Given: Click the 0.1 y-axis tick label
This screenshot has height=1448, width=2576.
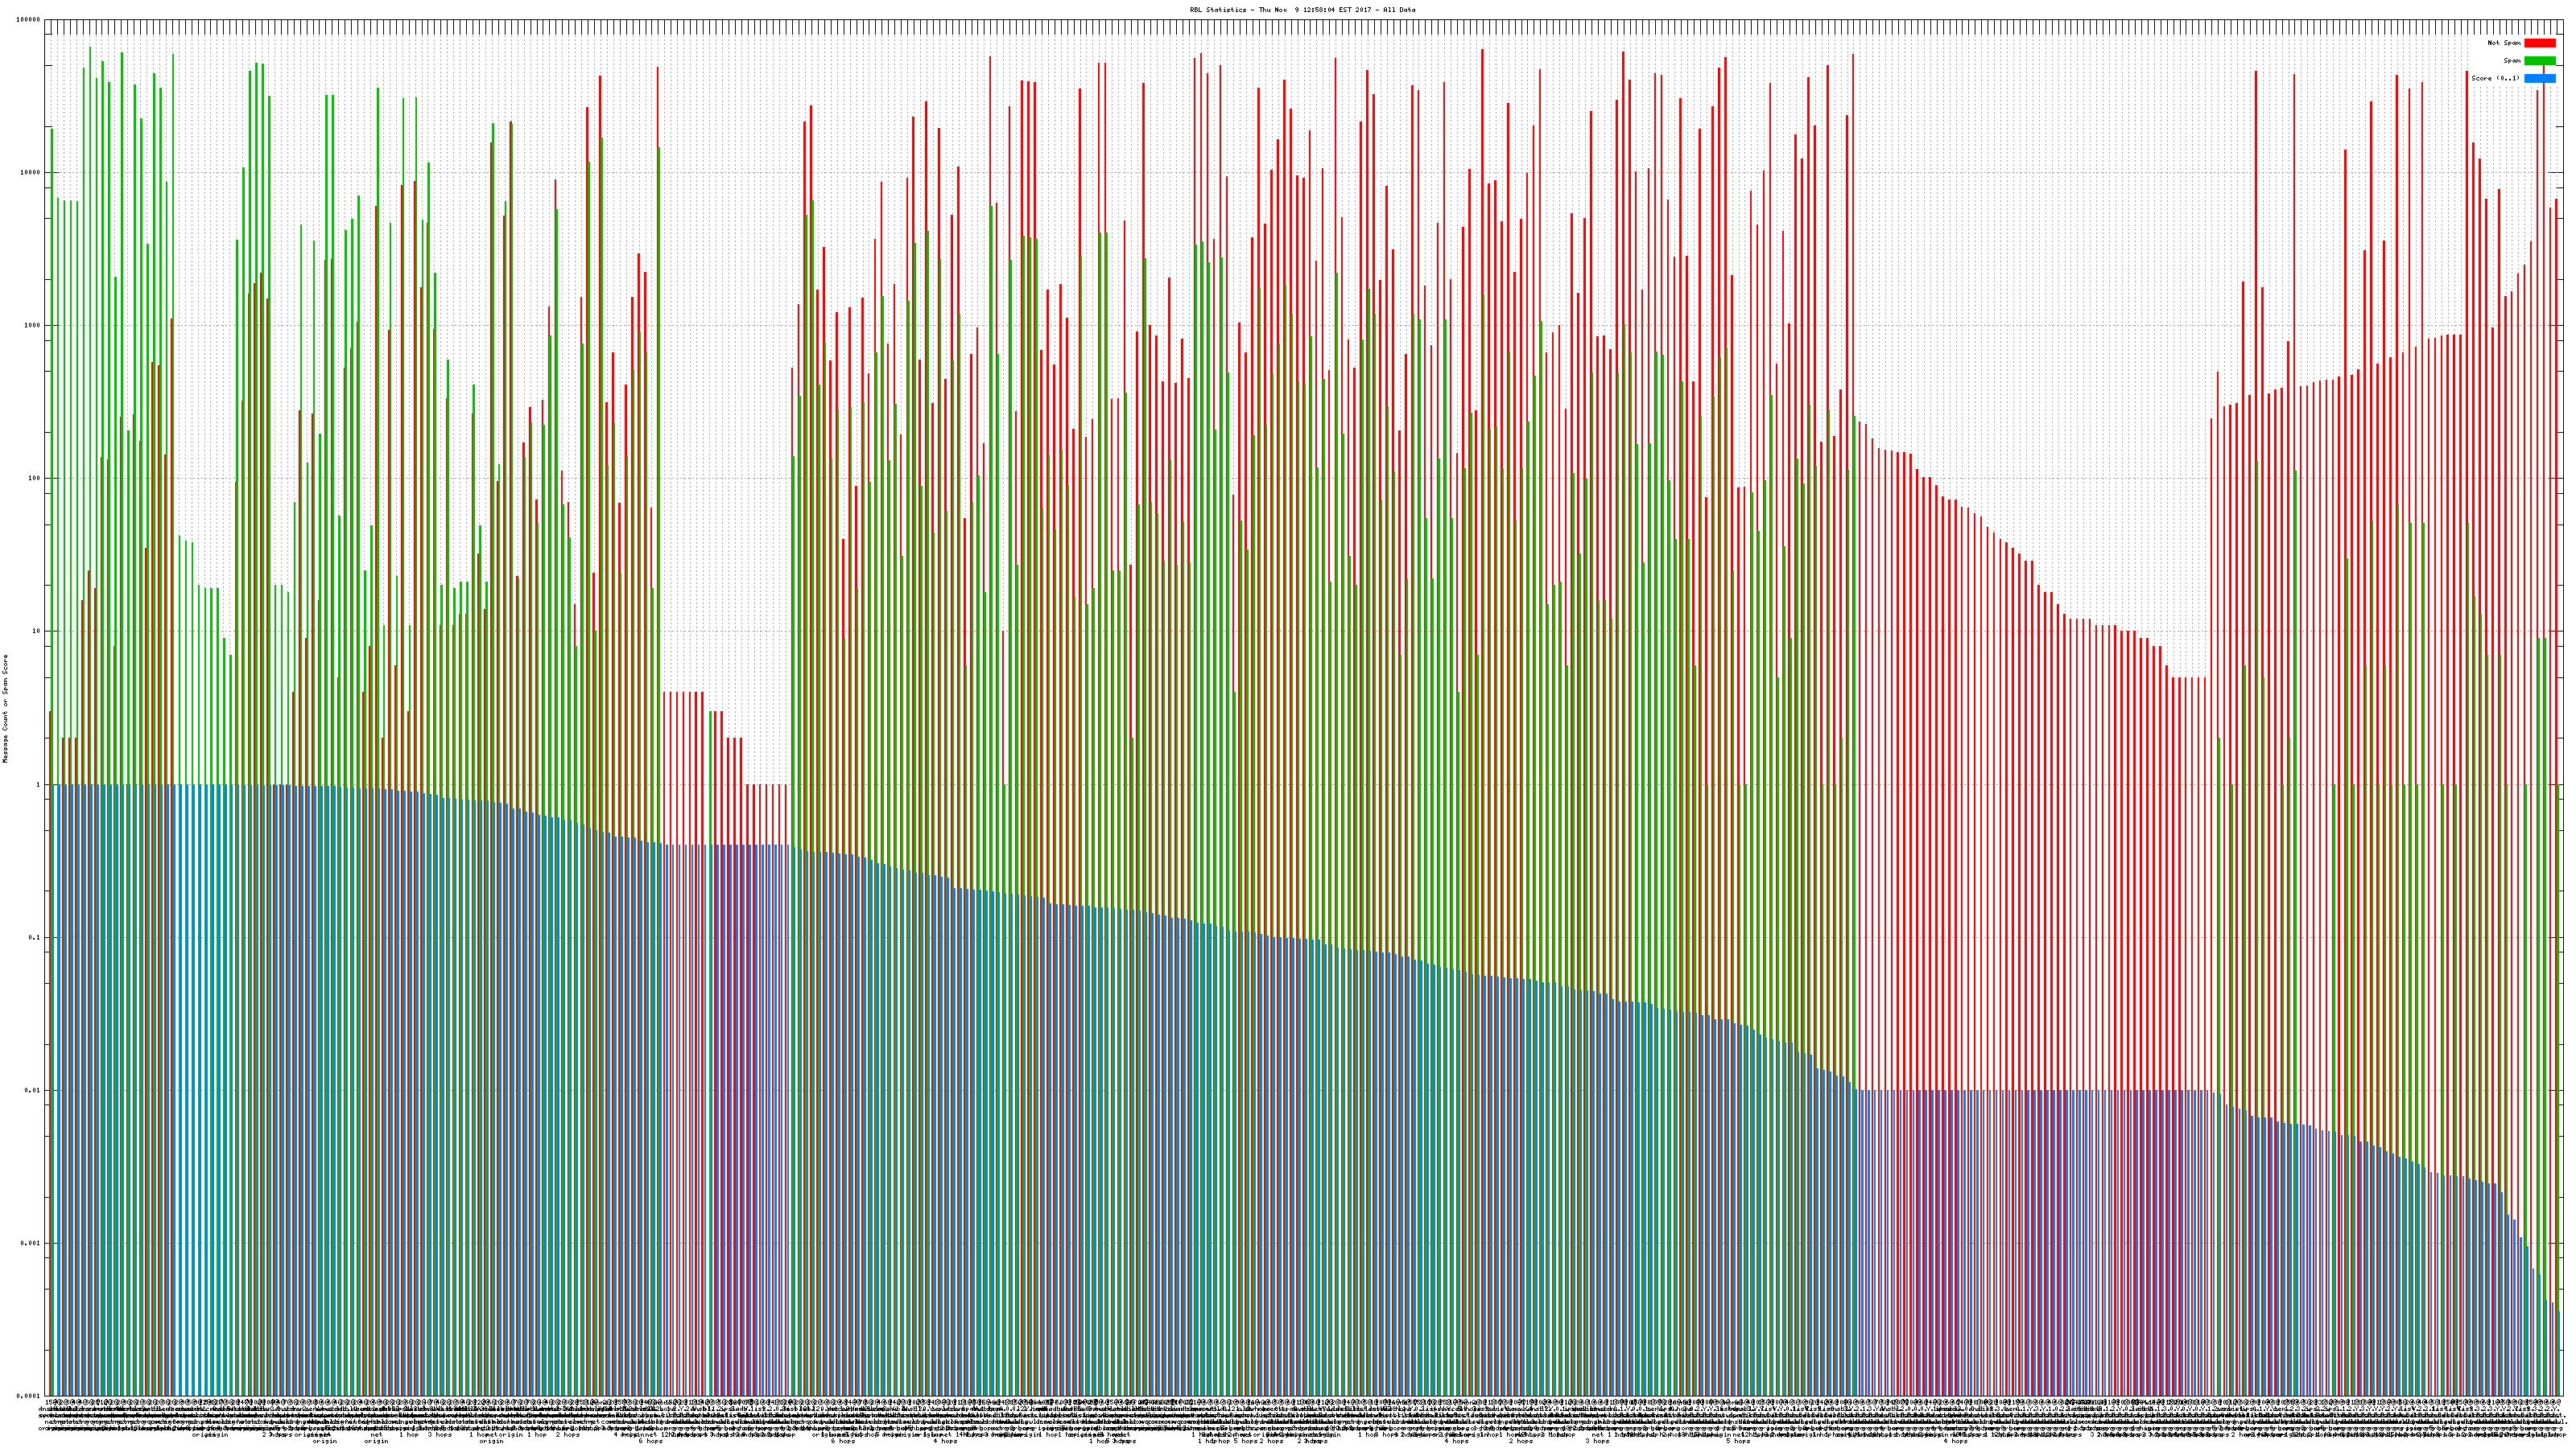Looking at the screenshot, I should [x=35, y=937].
